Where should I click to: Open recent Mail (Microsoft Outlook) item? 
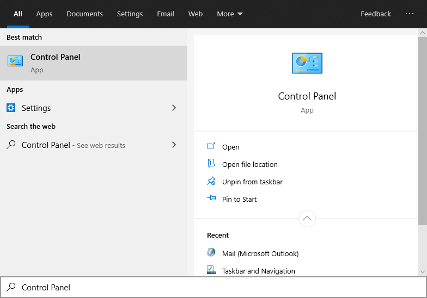pos(260,253)
